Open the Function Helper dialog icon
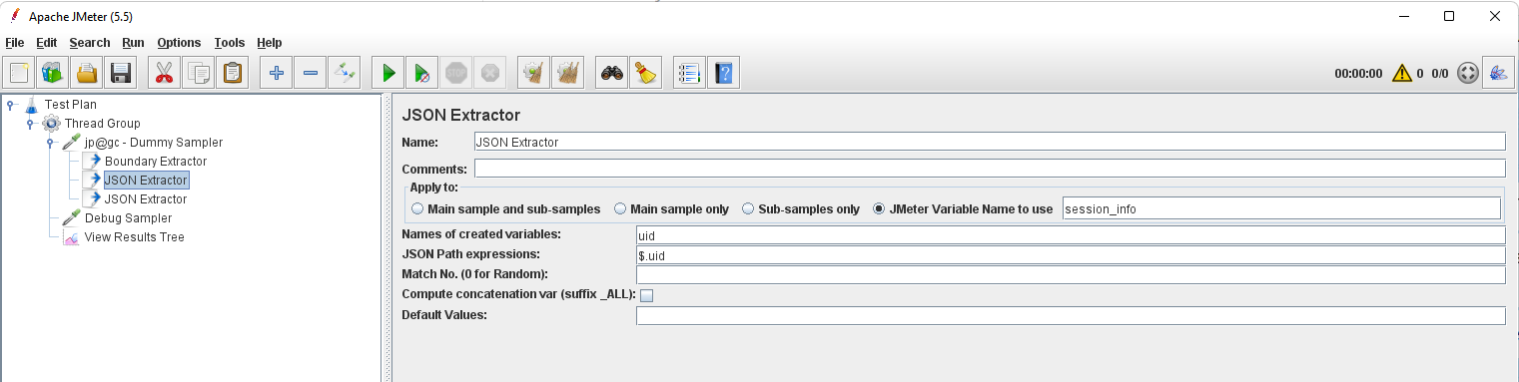 click(x=689, y=73)
